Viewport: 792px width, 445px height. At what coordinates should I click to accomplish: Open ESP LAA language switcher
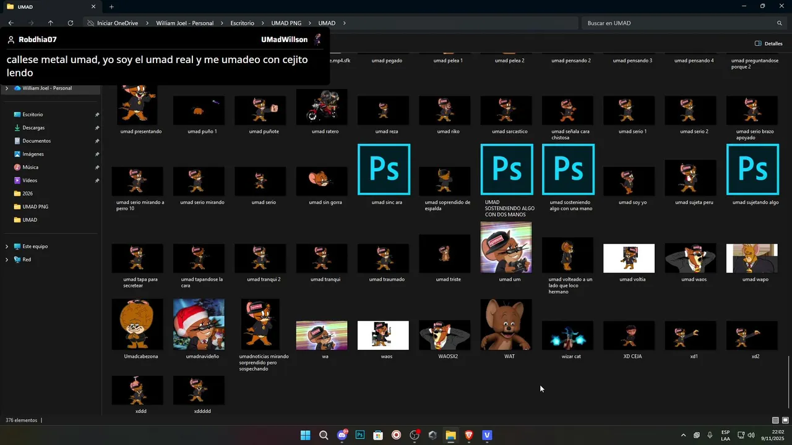point(725,435)
